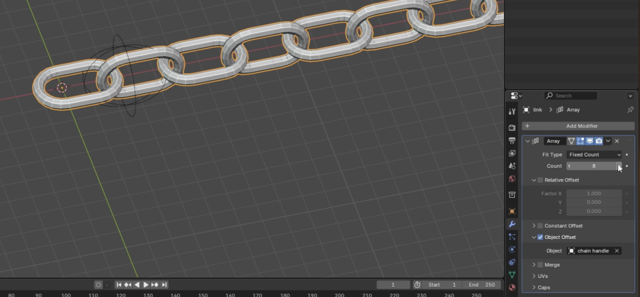Click the End frame 250 field
The height and width of the screenshot is (297, 640).
pyautogui.click(x=481, y=285)
